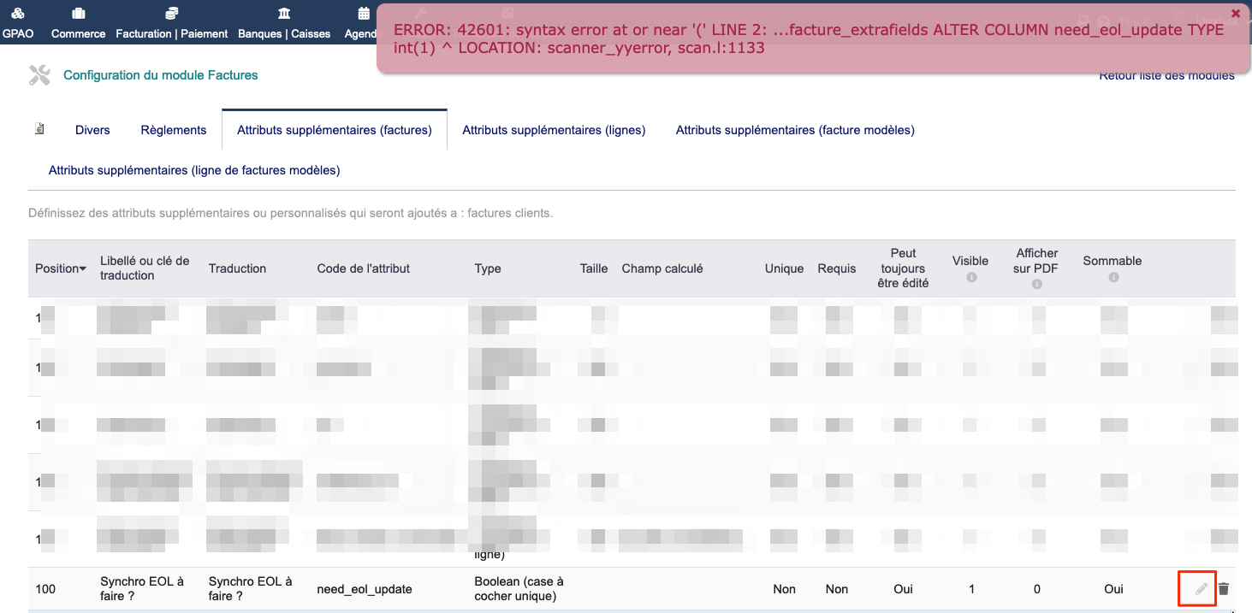Open Configuration du module Factures link

(159, 75)
